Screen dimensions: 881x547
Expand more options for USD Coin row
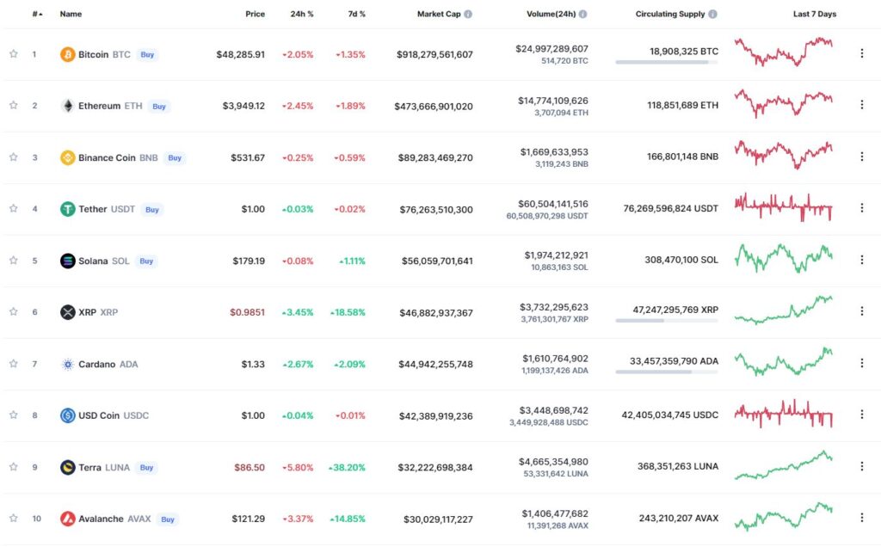(862, 415)
